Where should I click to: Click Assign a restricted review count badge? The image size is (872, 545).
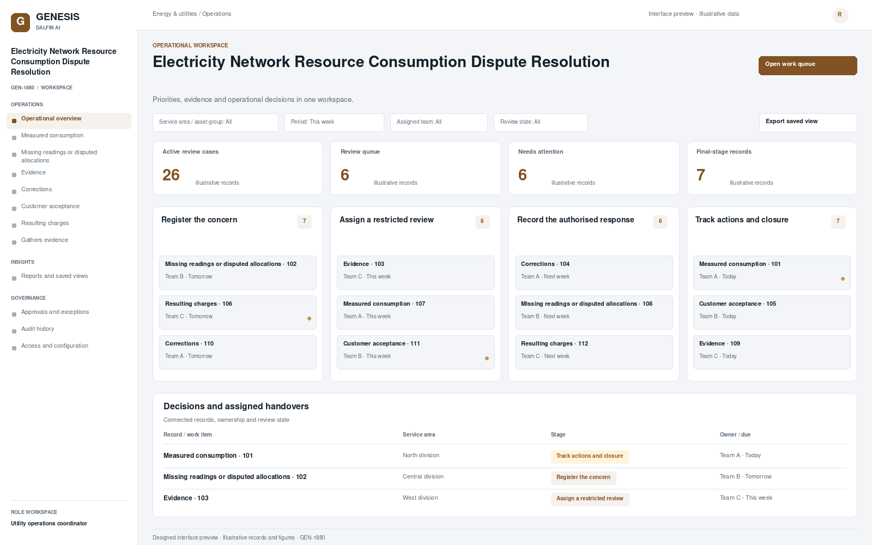[482, 221]
